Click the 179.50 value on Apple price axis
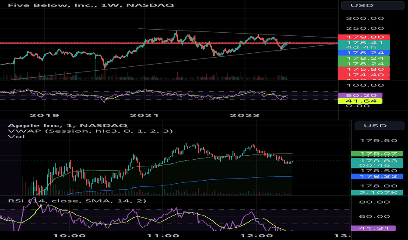Screen dimensions: 408x240 pos(378,141)
